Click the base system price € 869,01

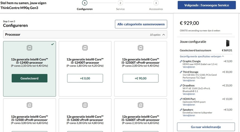(x=227, y=50)
